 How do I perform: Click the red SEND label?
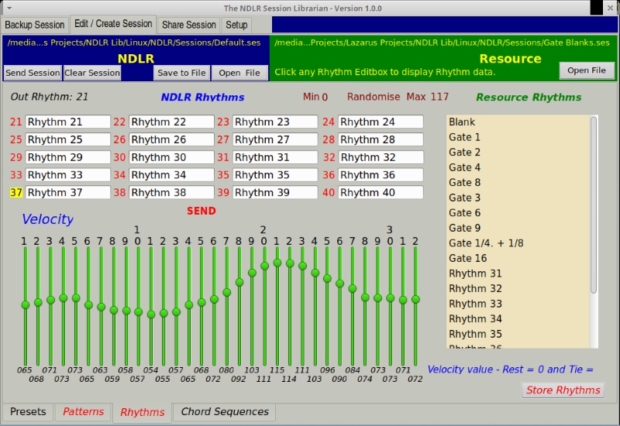[x=201, y=211]
